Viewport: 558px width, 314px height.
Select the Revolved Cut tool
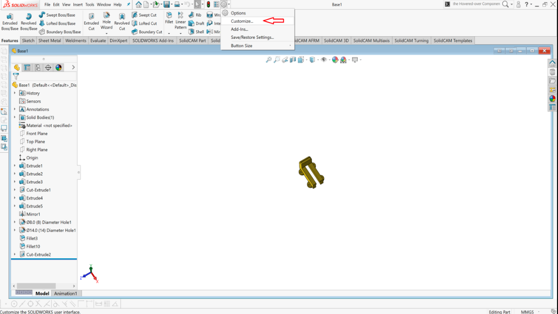[x=122, y=22]
